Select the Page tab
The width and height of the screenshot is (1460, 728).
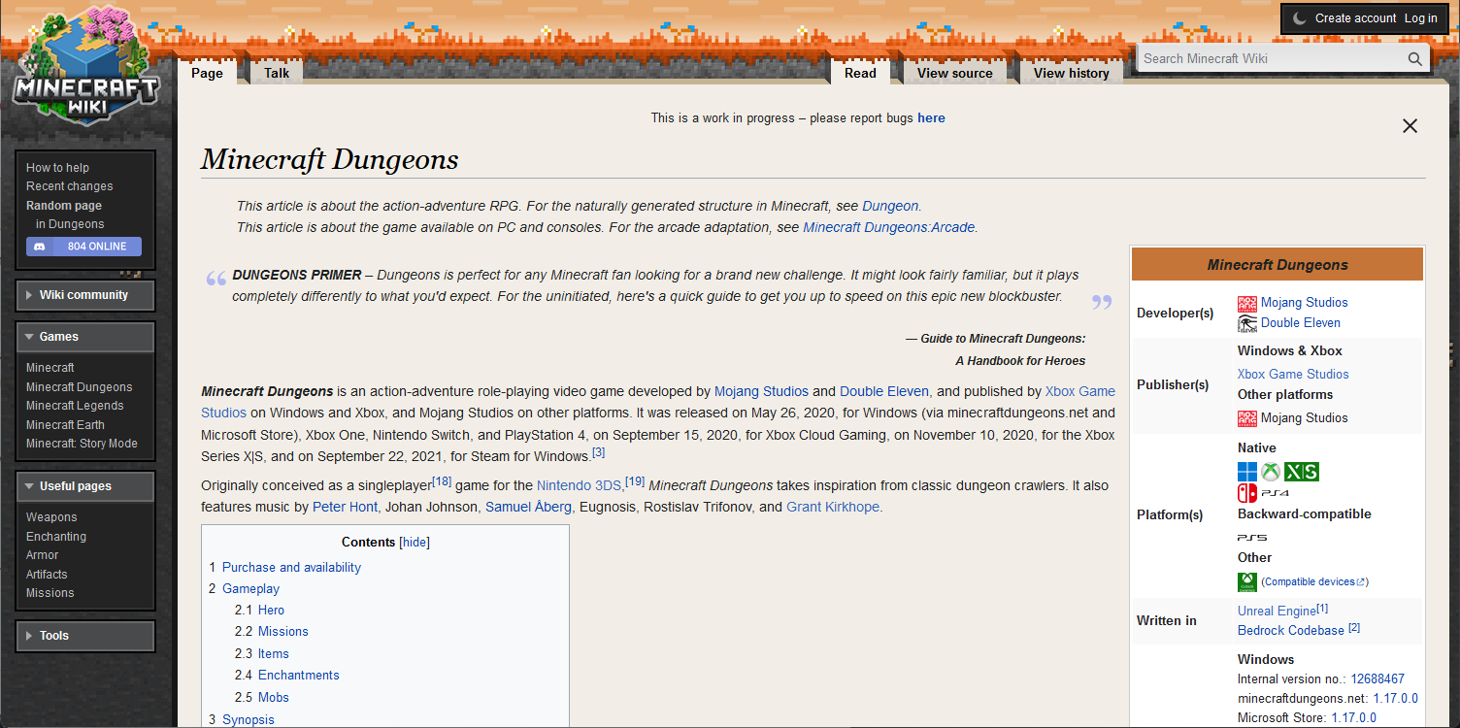(x=207, y=73)
